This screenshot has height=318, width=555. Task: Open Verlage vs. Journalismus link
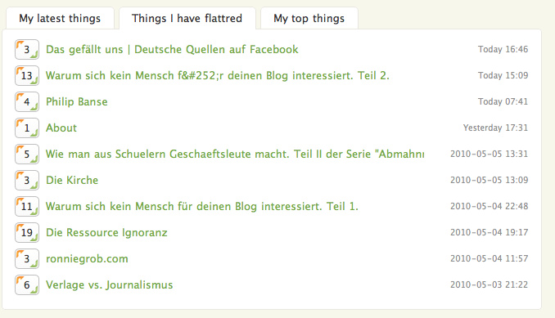point(110,284)
